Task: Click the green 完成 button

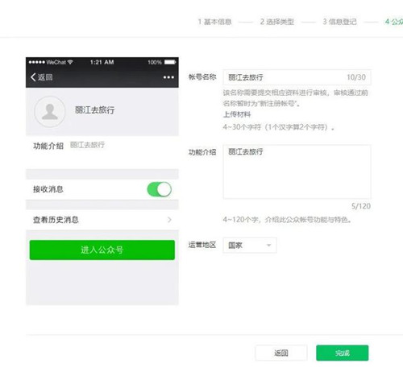Action: [x=343, y=353]
